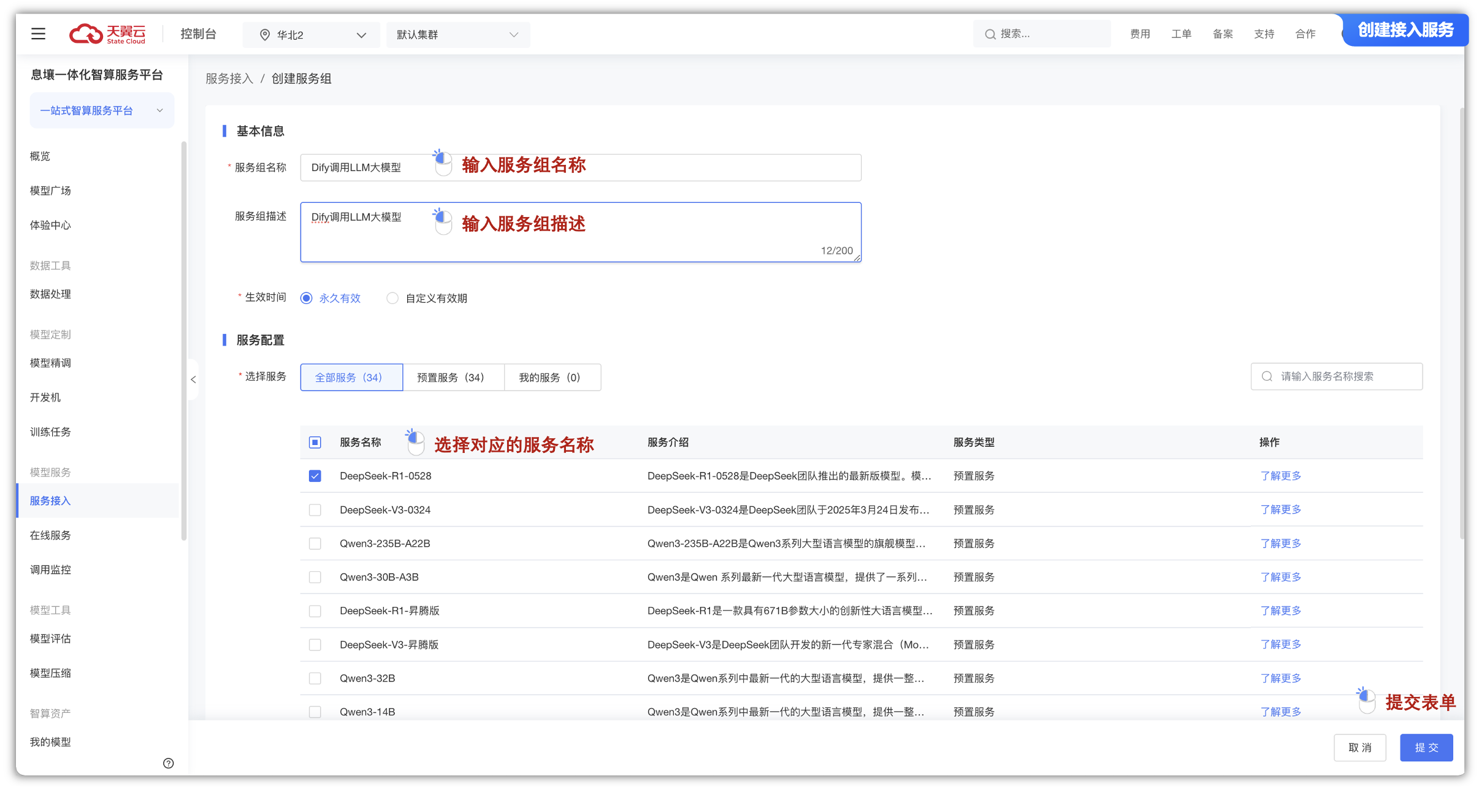Click 了解更多 for Qwen3-30B-A3B
This screenshot has height=792, width=1479.
coord(1280,577)
